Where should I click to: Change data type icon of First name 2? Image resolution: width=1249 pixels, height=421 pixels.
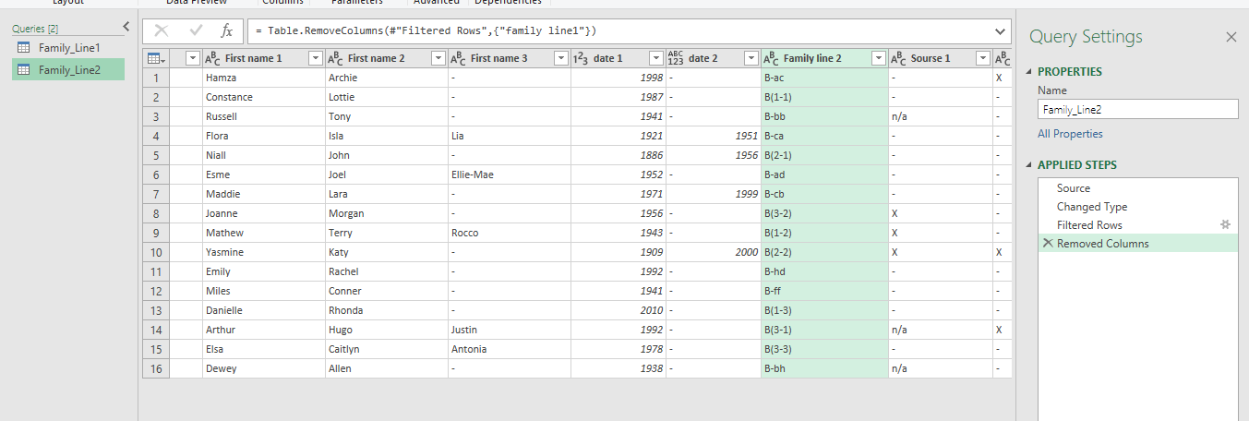(x=337, y=58)
